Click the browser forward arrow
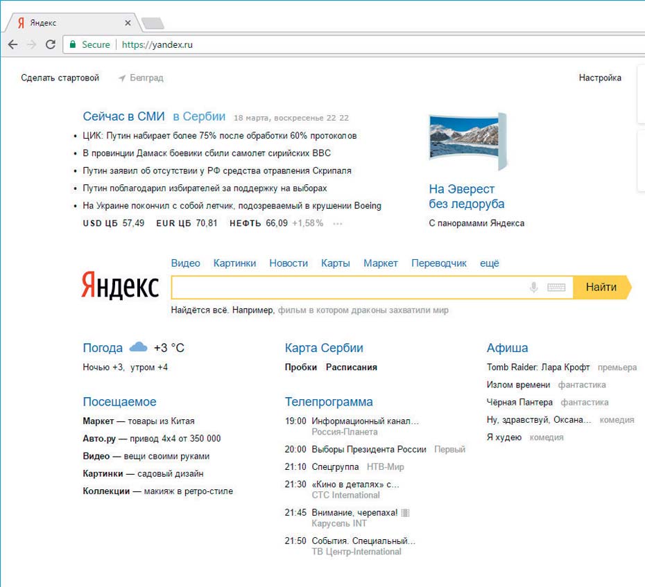This screenshot has width=645, height=587. (x=32, y=44)
